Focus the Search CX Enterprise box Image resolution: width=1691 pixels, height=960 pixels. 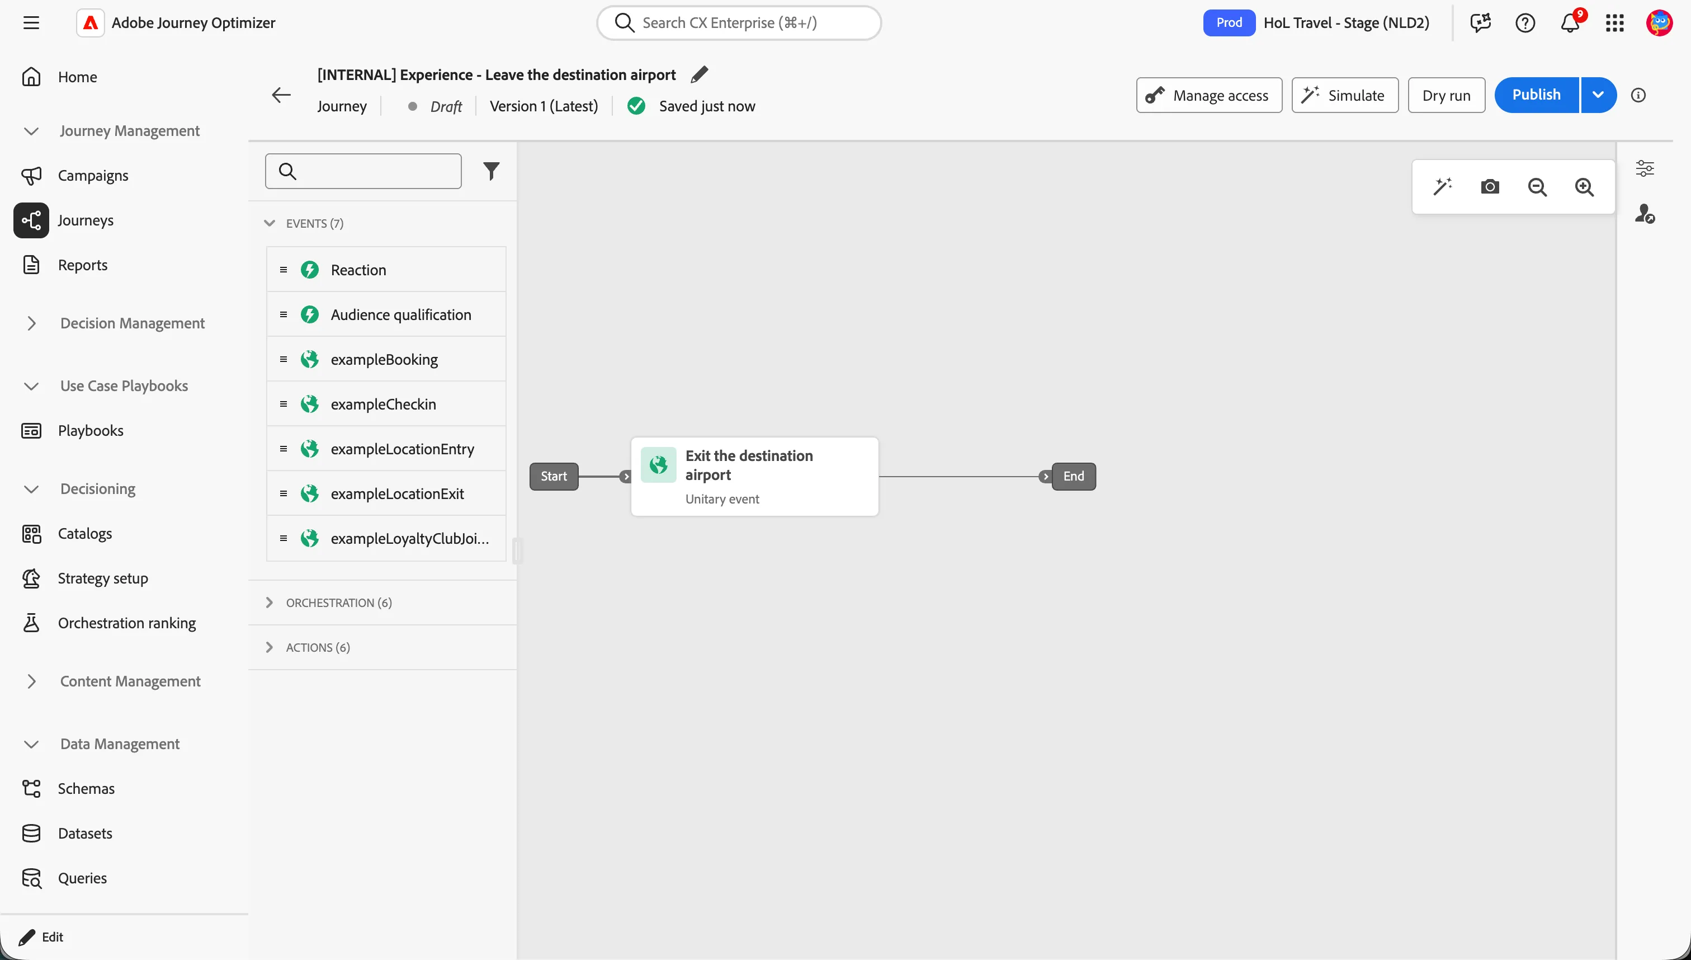[x=739, y=22]
